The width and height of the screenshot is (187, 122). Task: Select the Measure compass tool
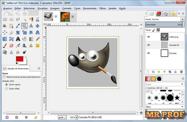[x=31, y=26]
